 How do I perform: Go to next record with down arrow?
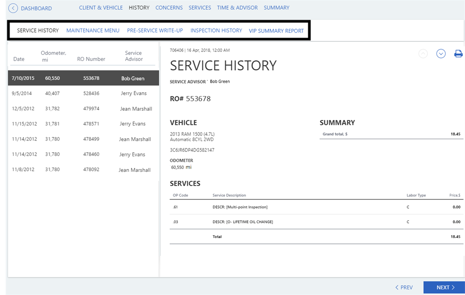tap(441, 54)
